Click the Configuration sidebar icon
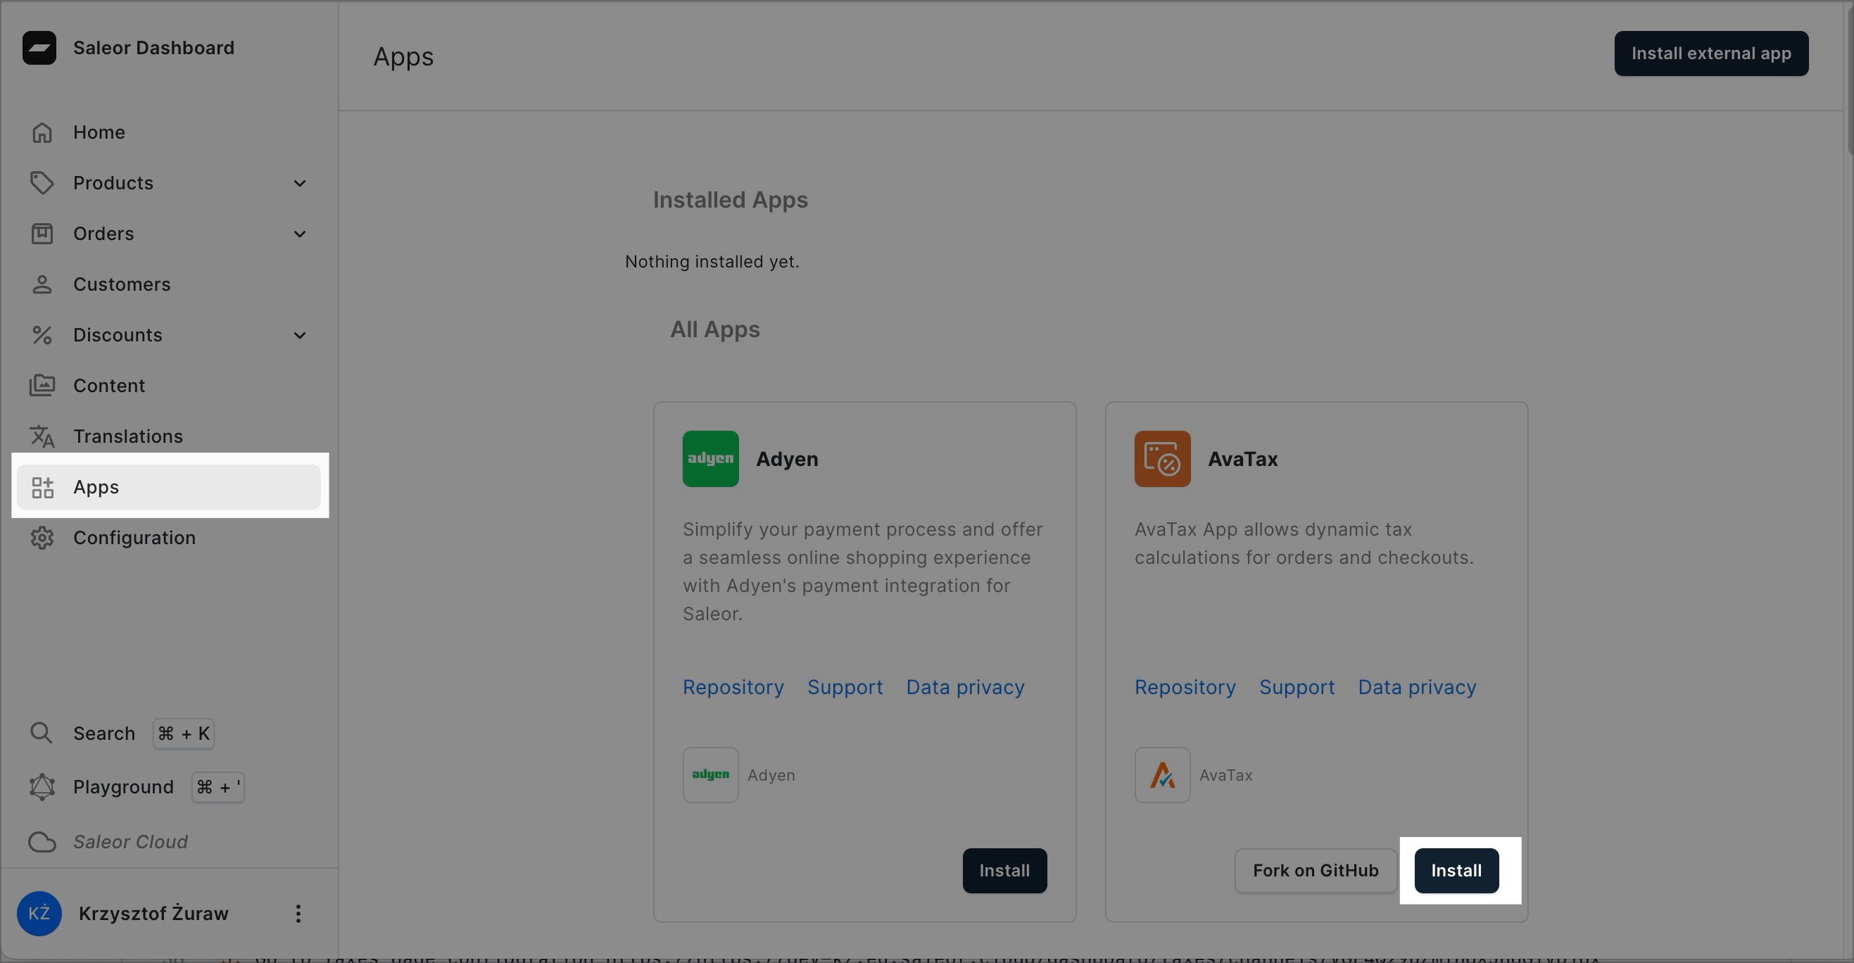Viewport: 1854px width, 963px height. pyautogui.click(x=40, y=537)
